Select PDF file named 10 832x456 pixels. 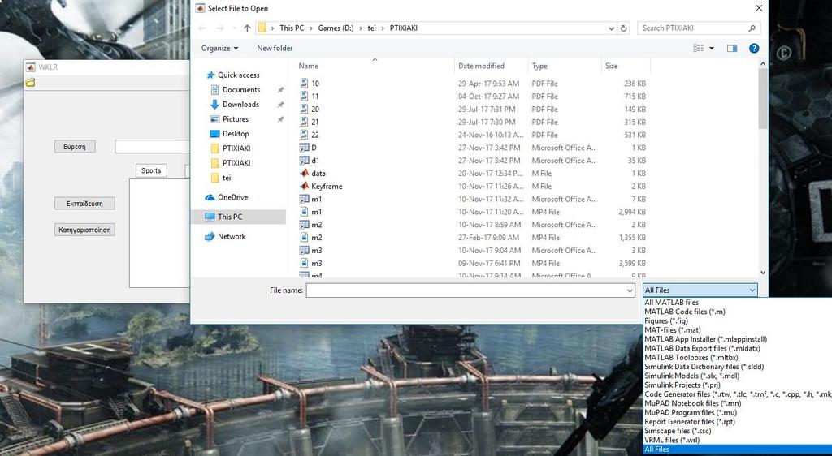[315, 84]
